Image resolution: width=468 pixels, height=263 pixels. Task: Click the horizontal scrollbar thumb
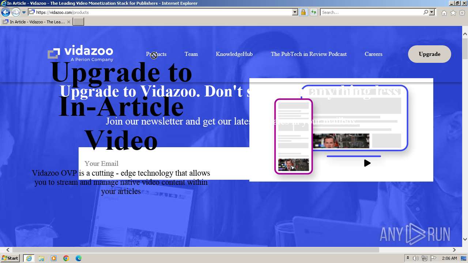(196, 250)
